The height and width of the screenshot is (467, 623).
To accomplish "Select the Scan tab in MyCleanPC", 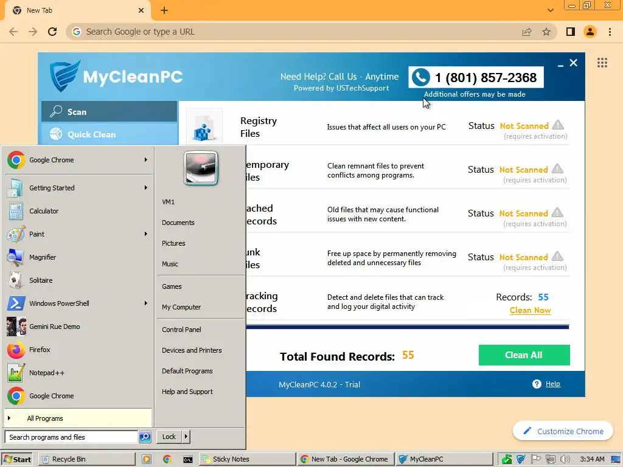I will click(x=110, y=112).
